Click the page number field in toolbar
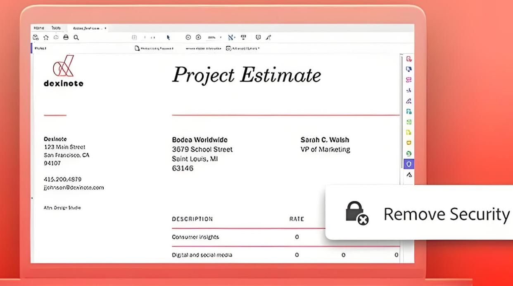This screenshot has width=513, height=286. 144,38
